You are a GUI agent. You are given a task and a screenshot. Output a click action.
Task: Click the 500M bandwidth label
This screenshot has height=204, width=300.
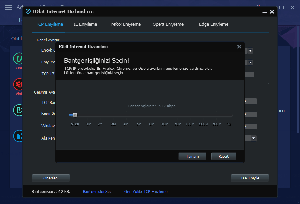click(x=217, y=124)
